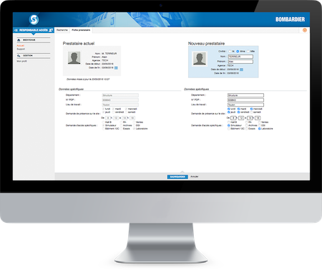The image size is (322, 270).
Task: Select the Mme civility radio button
Action: (x=238, y=52)
